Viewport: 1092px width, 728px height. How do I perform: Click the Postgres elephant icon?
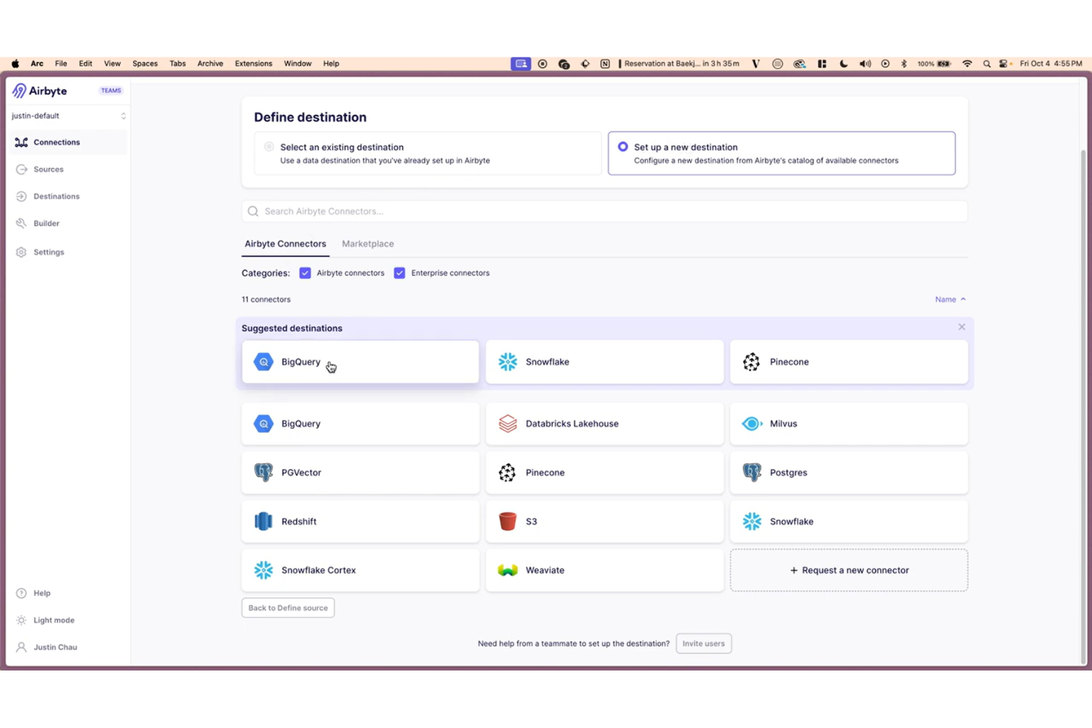[x=752, y=472]
